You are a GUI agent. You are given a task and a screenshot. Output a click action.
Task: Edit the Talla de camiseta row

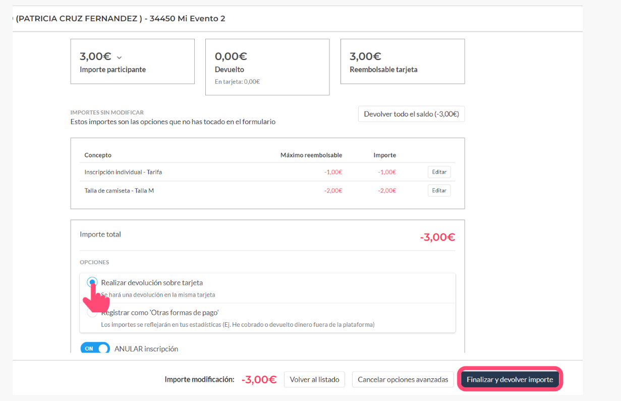439,191
